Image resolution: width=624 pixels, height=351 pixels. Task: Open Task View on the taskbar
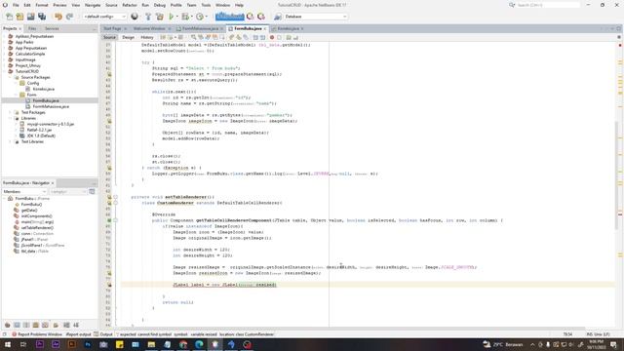pos(23,344)
